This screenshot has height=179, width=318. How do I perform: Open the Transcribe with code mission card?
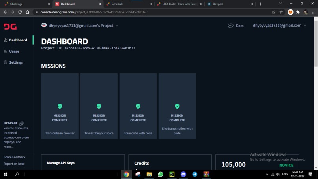pyautogui.click(x=138, y=106)
